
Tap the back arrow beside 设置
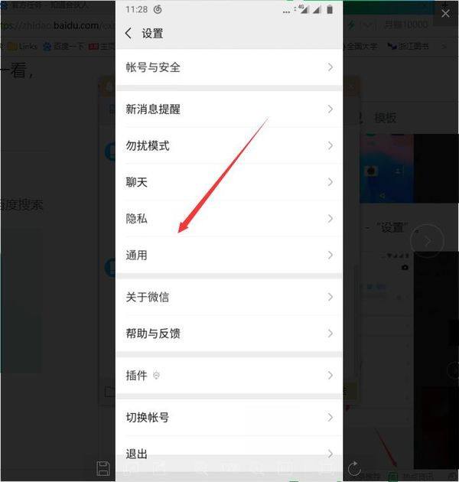click(x=129, y=33)
